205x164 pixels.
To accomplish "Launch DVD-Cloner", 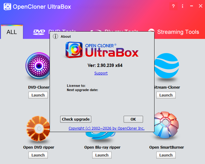I will pyautogui.click(x=38, y=95).
